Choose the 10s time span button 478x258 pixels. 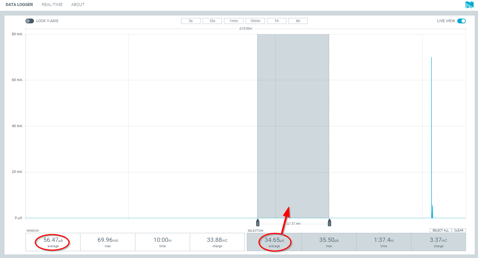212,21
